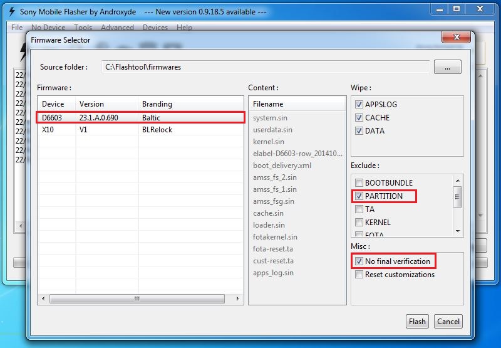Select the X10 BLRelock firmware row
The image size is (501, 348).
(x=140, y=130)
